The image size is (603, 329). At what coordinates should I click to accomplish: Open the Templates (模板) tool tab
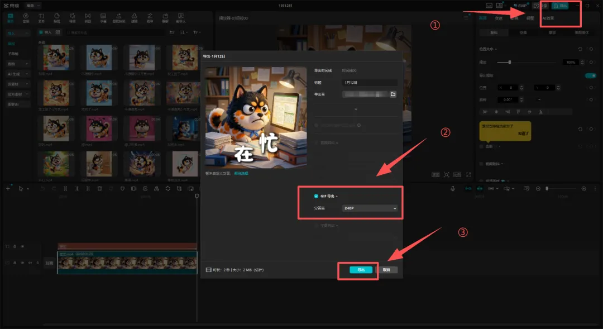[x=165, y=18]
